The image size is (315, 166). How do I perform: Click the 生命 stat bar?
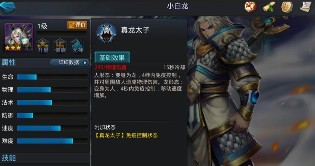(x=52, y=77)
